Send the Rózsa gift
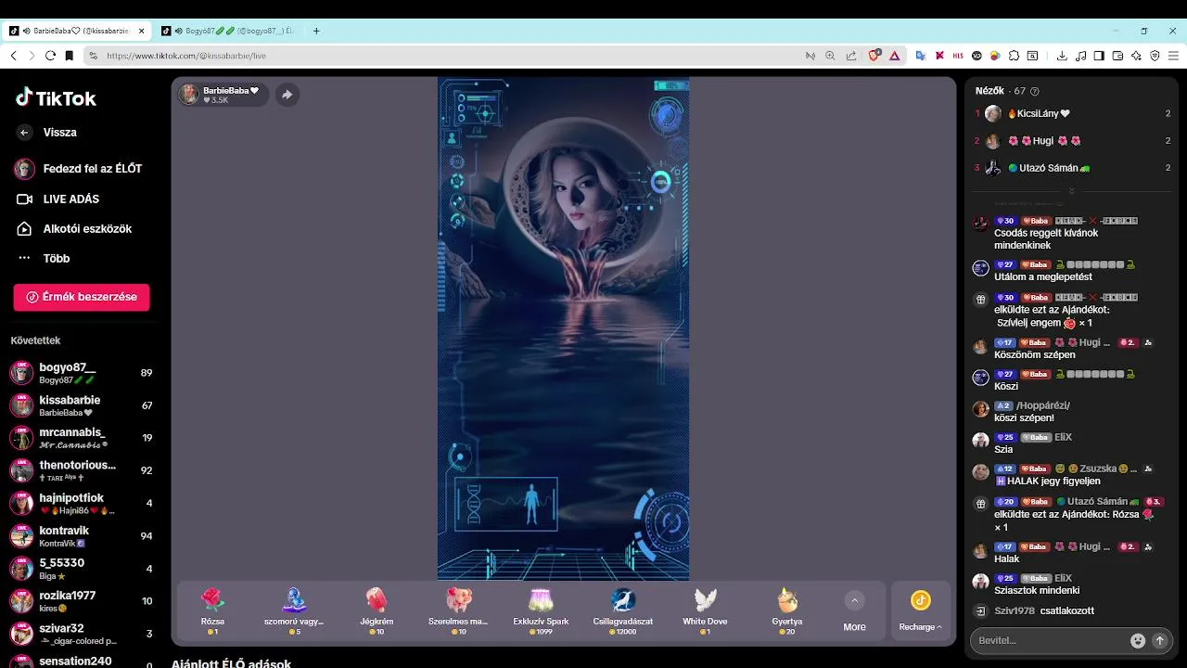 click(212, 611)
